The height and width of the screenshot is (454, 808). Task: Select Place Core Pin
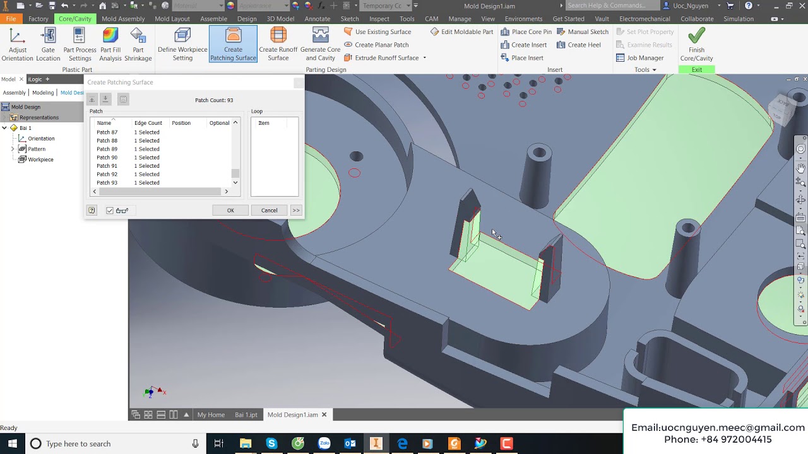coord(526,32)
